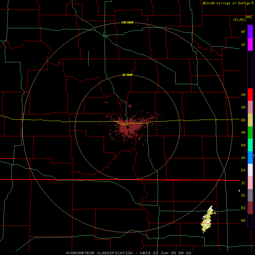This screenshot has height=255, width=255.
Task: Click the DS white legend swatch
Action: (x=250, y=170)
